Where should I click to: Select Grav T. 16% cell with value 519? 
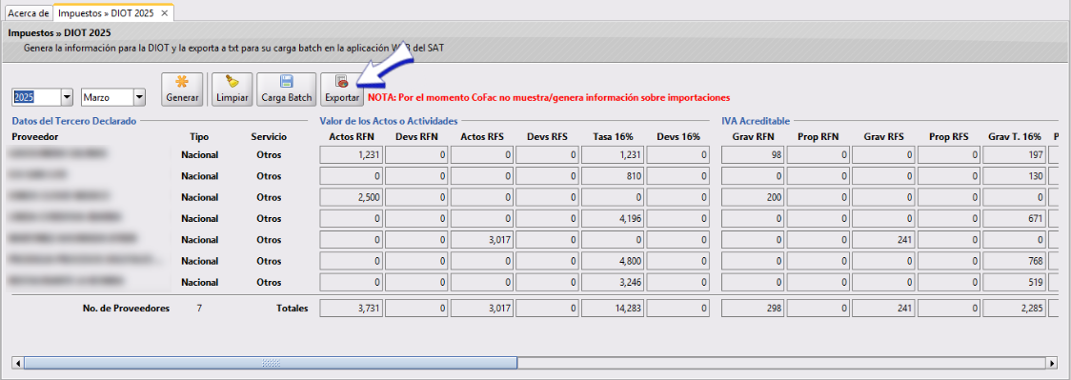pyautogui.click(x=1015, y=282)
